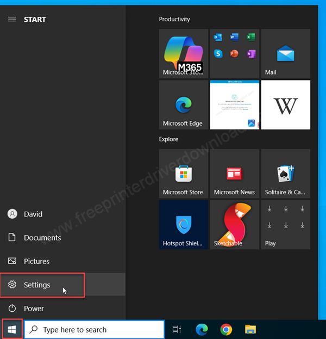Launch Sketchable tile
Screen dimensions: 326x339
(x=234, y=225)
